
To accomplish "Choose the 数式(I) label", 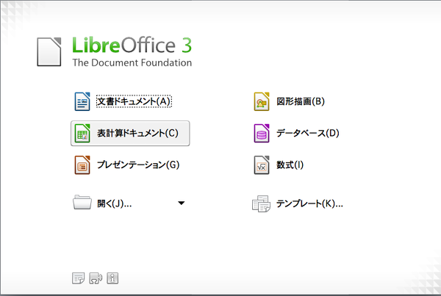I will pos(290,165).
